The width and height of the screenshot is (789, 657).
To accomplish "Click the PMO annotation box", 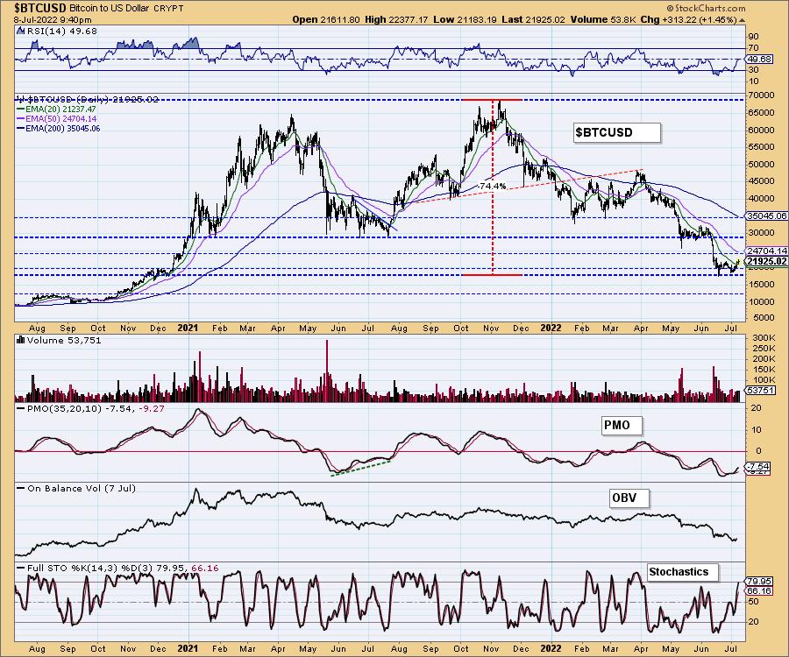I will [x=622, y=425].
